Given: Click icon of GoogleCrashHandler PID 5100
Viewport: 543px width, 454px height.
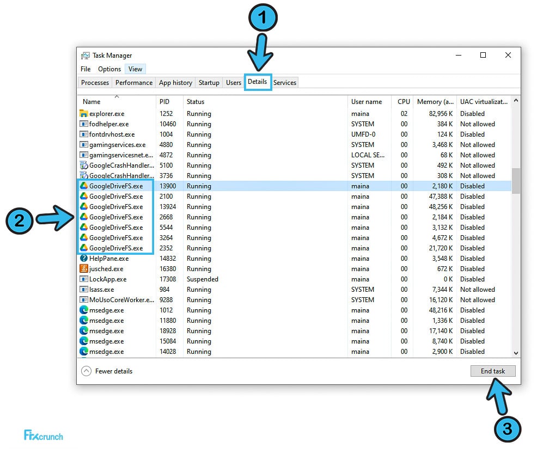Looking at the screenshot, I should [x=84, y=165].
